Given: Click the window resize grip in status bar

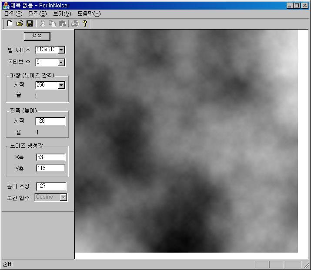Looking at the screenshot, I should 307,265.
